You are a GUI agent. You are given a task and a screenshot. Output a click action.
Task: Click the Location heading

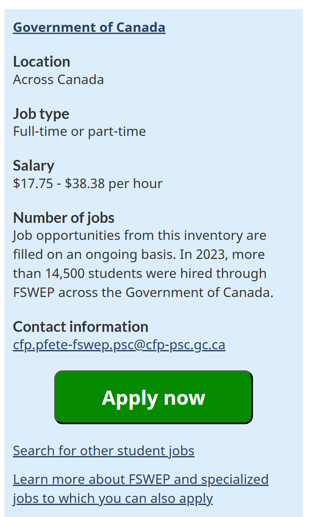(x=41, y=61)
